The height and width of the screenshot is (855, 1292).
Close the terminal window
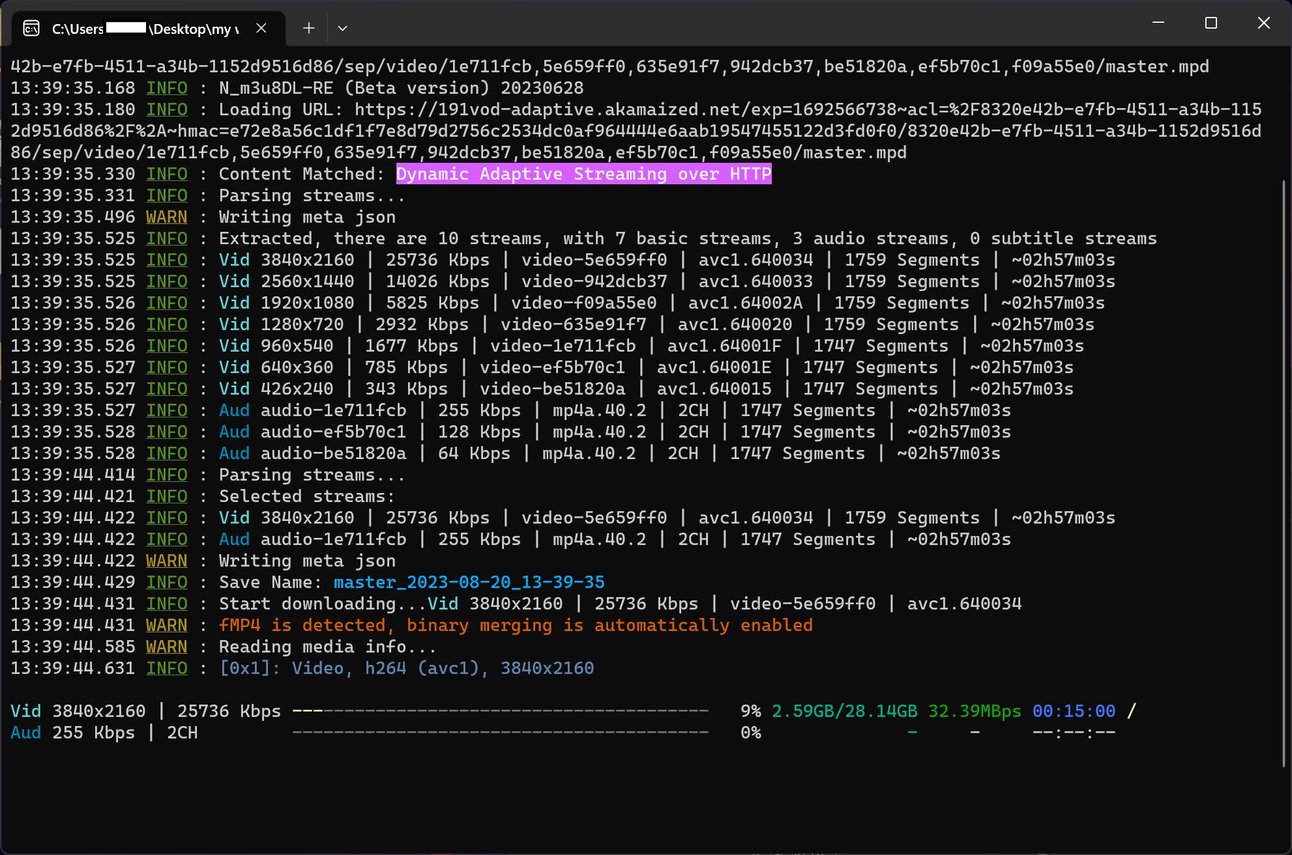click(x=1263, y=23)
